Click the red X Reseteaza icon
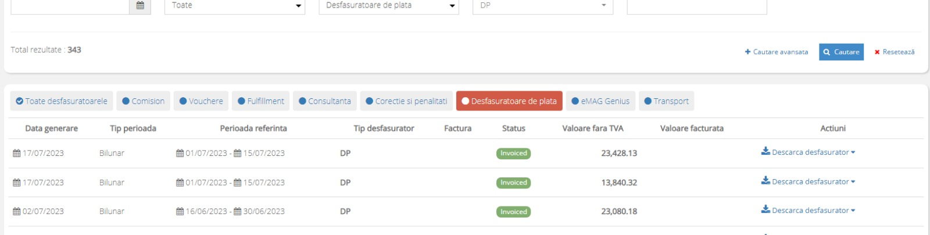Image resolution: width=930 pixels, height=235 pixels. click(877, 52)
